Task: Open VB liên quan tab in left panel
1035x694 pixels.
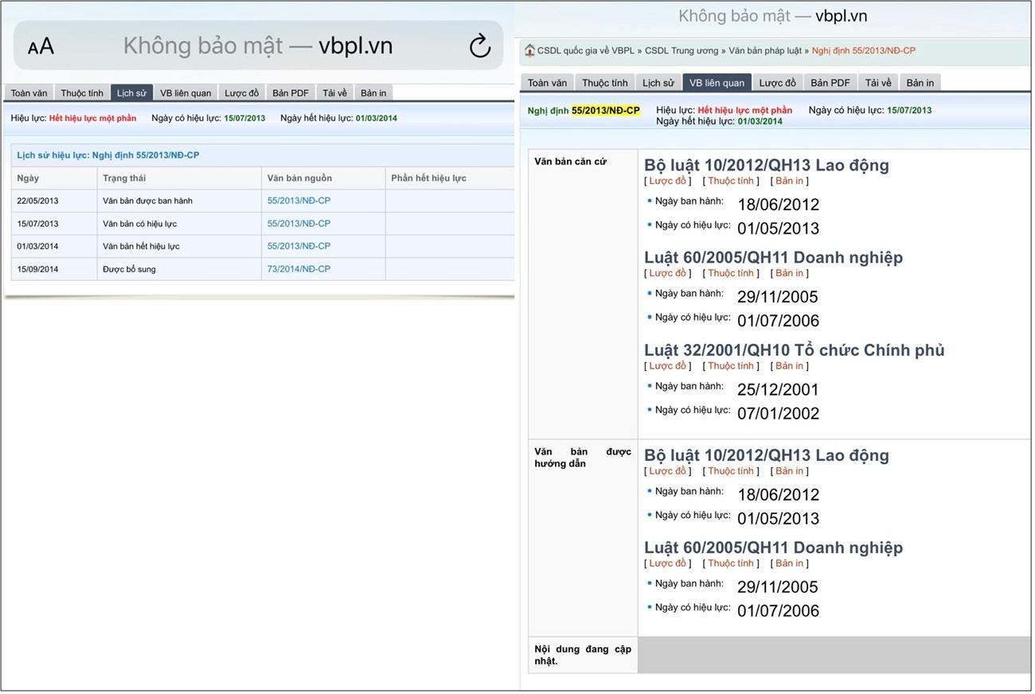Action: 186,93
